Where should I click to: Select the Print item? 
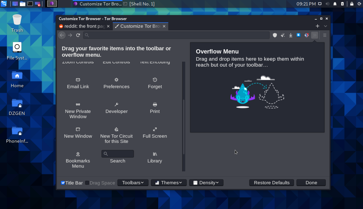point(155,108)
